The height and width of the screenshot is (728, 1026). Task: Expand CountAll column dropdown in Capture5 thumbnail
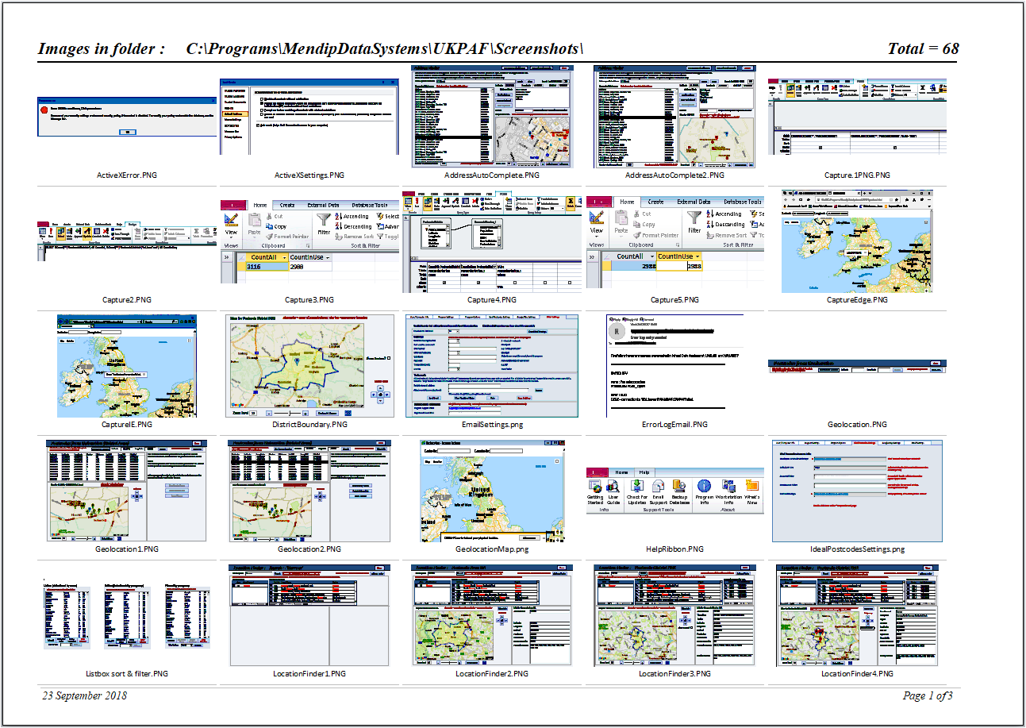tap(651, 256)
